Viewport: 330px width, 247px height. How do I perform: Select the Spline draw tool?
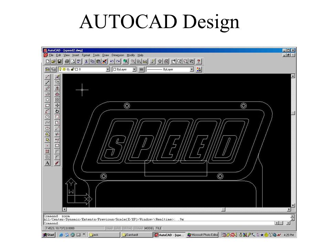[x=47, y=122]
